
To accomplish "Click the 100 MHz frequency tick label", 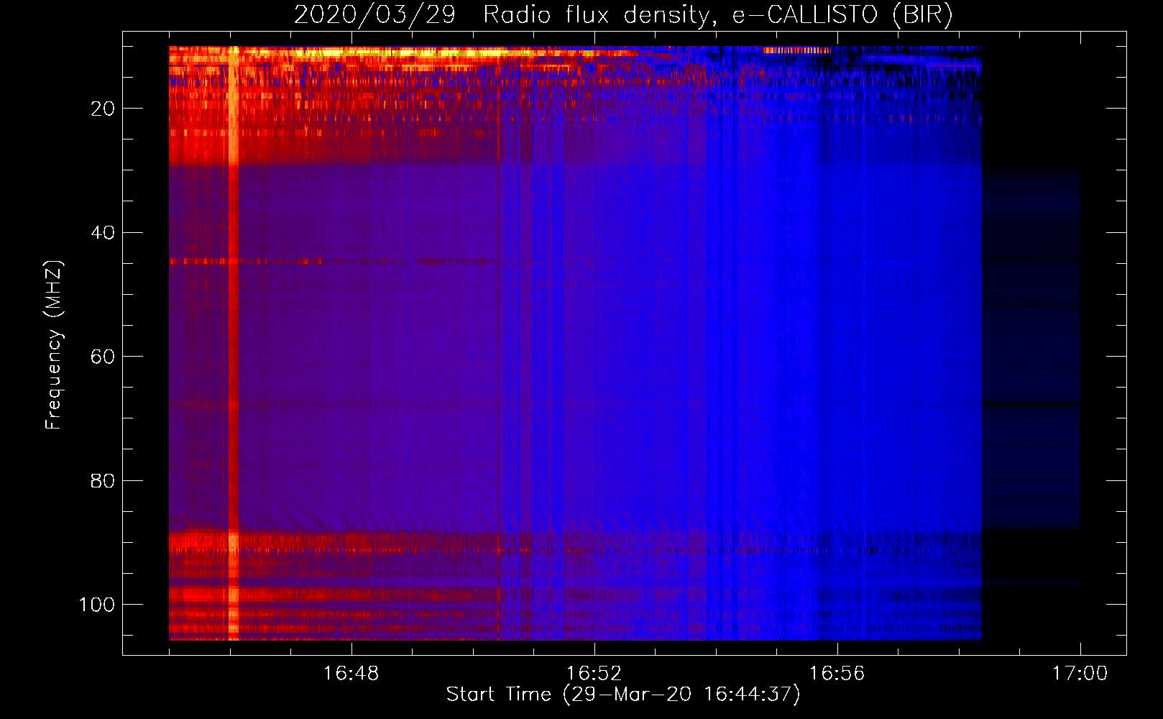I will (x=97, y=605).
